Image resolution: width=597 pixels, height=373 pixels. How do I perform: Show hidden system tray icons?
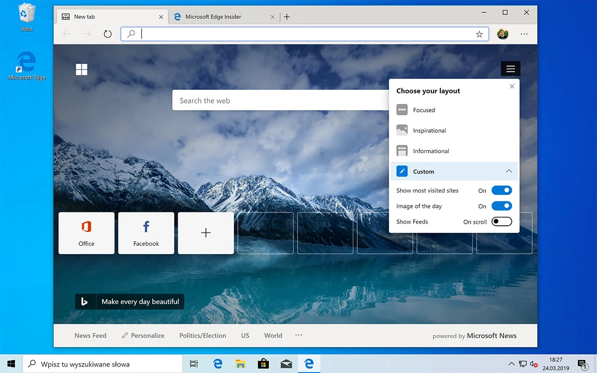511,364
